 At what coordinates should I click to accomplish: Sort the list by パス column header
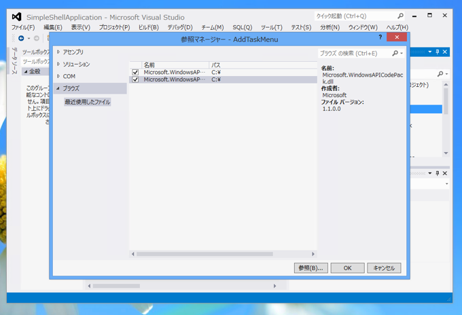click(263, 65)
